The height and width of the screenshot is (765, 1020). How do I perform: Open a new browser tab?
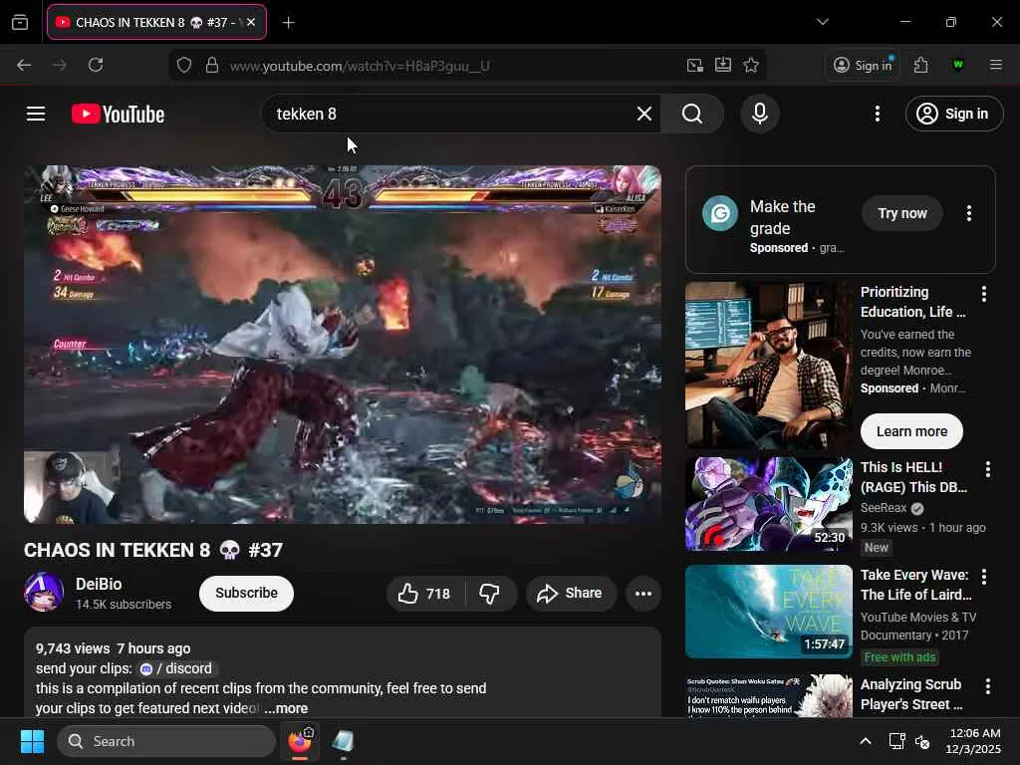click(x=288, y=23)
